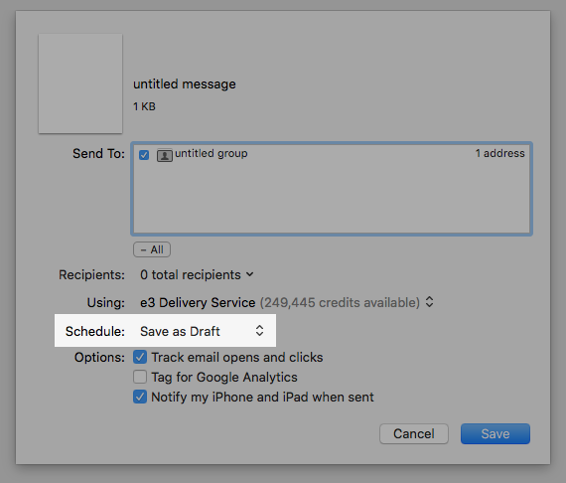Click the message preview thumbnail
This screenshot has width=566, height=483.
[80, 83]
